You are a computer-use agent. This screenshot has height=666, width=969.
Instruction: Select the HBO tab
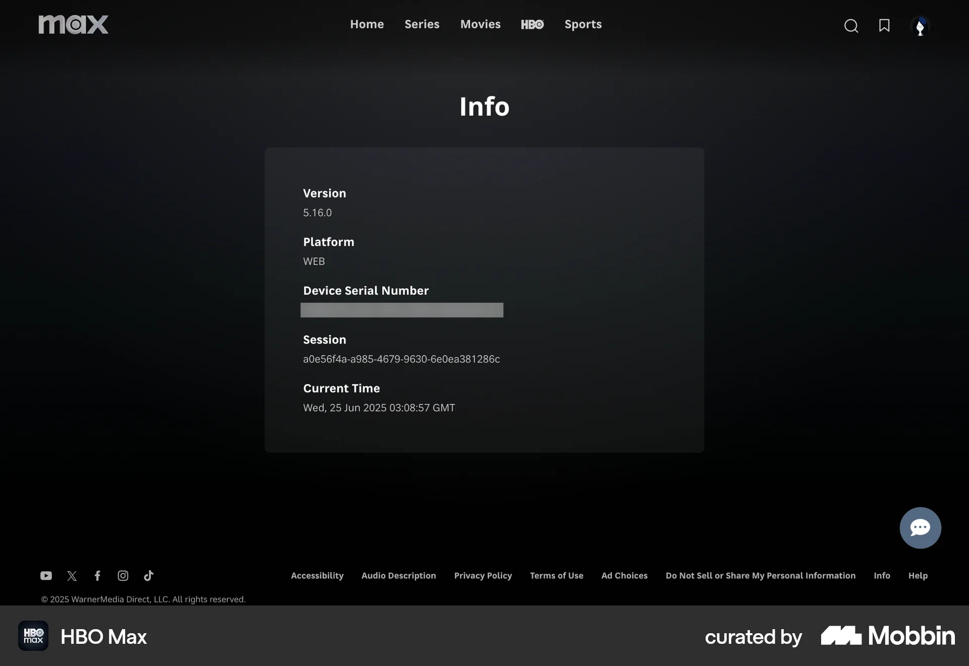(x=532, y=24)
